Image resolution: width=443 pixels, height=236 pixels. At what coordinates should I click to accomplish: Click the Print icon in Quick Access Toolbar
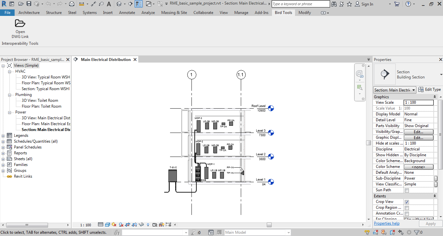point(72,5)
